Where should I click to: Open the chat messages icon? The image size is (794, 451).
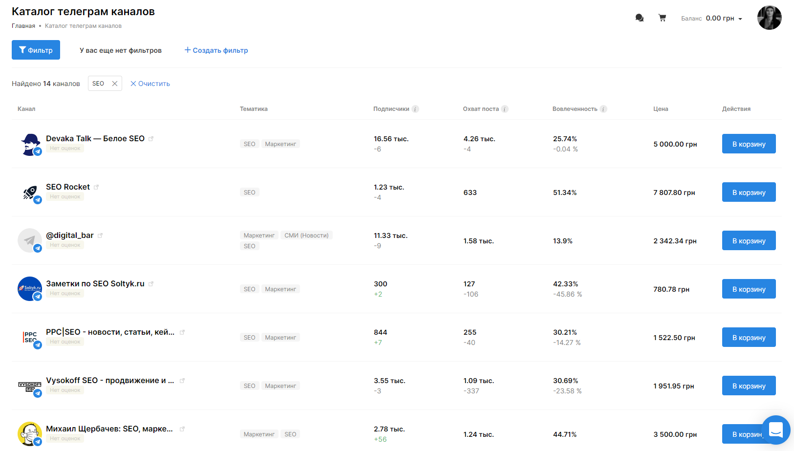point(639,18)
